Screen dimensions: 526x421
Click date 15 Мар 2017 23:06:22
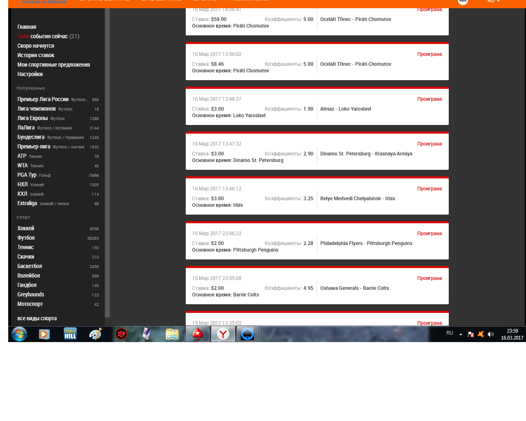pyautogui.click(x=217, y=234)
